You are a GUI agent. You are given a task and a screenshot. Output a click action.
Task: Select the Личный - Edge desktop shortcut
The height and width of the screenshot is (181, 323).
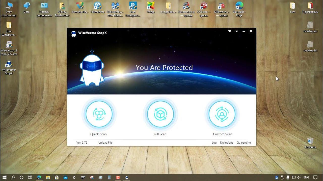point(239,10)
